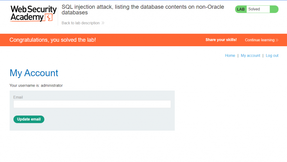This screenshot has height=162, width=287.
Task: Click the Solved lab status text
Action: (x=254, y=9)
